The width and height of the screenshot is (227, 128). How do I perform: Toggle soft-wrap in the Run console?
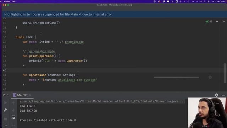(x=13, y=117)
